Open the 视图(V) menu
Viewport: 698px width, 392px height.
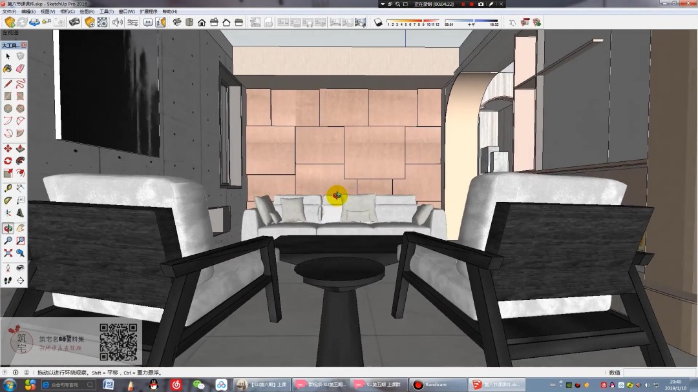48,12
